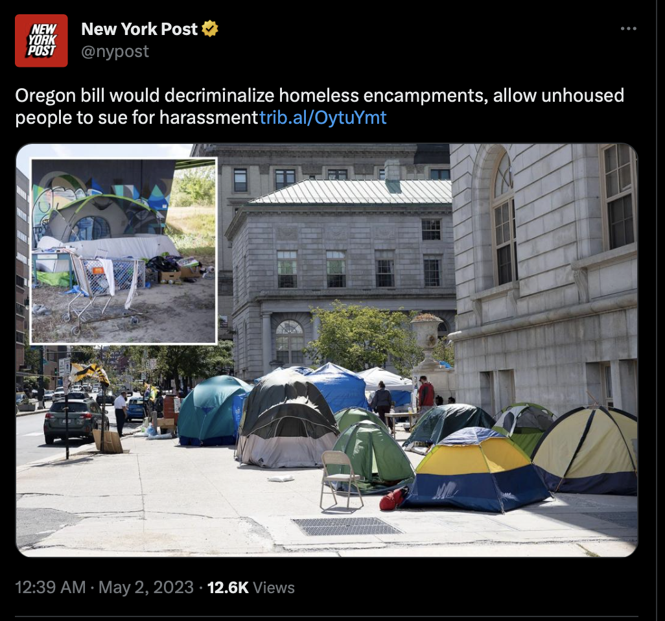Click the May 2, 2023 date
The height and width of the screenshot is (621, 665).
(146, 587)
